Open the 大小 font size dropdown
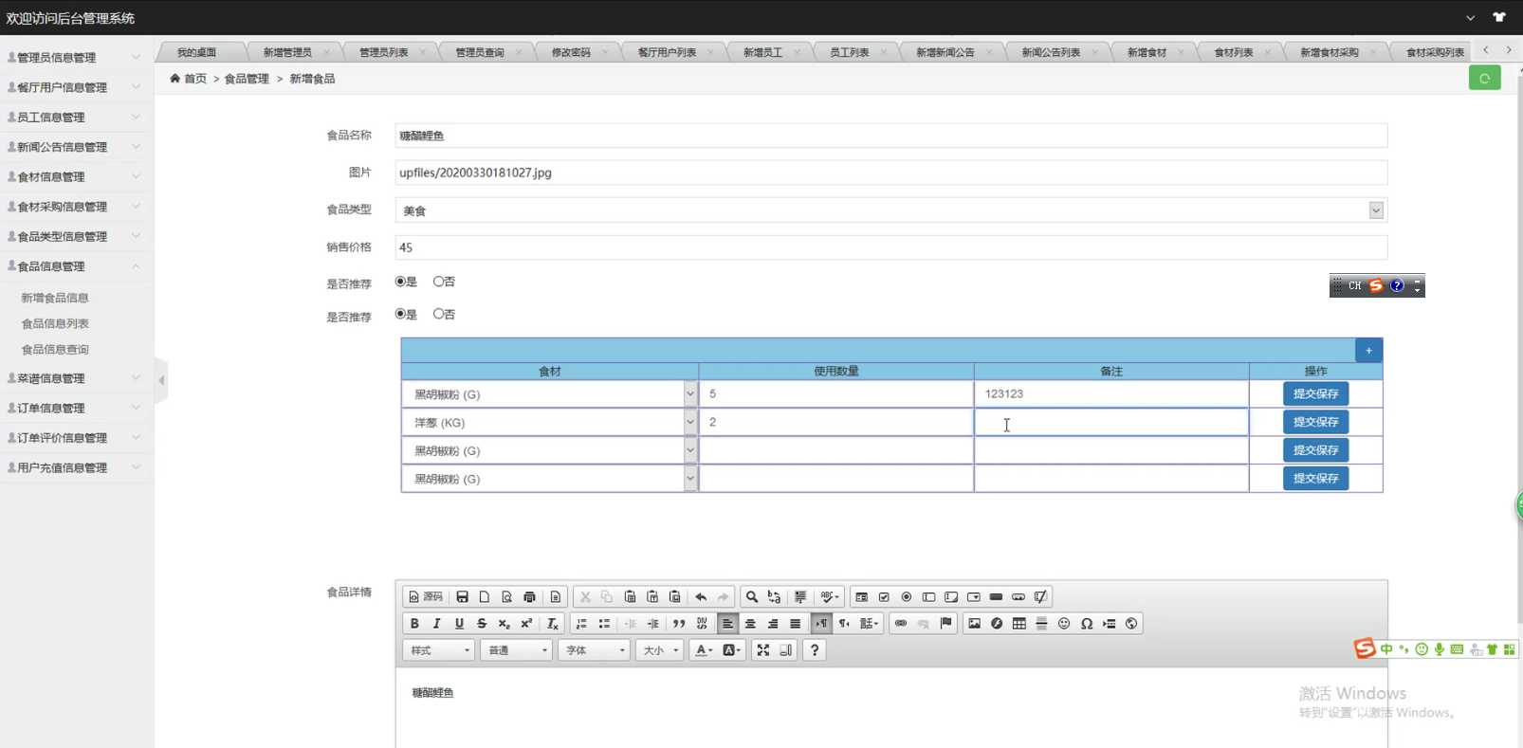 click(x=660, y=649)
